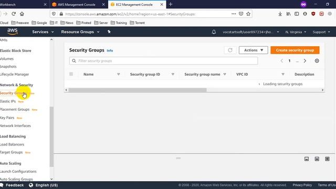Open the Training bookmarks folder
Viewport: 336px width, 189px height.
point(119,23)
